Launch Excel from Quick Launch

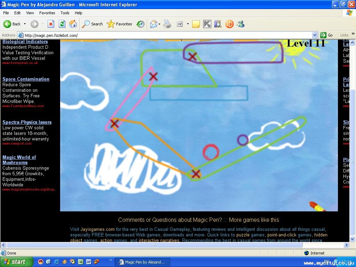coord(81,262)
